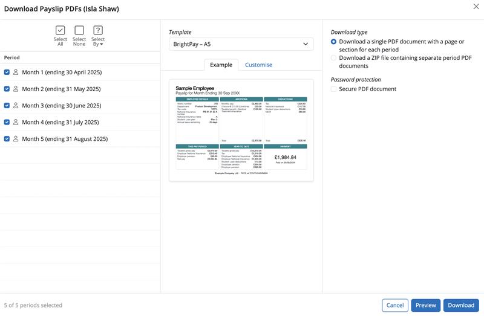
Task: Uncheck Month 4 (ending 31 July 2025)
Action: pyautogui.click(x=7, y=122)
